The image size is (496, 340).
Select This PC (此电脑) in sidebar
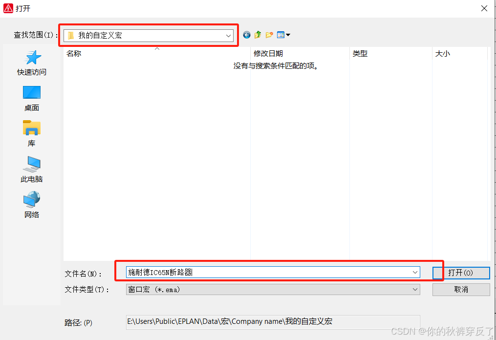click(x=32, y=170)
